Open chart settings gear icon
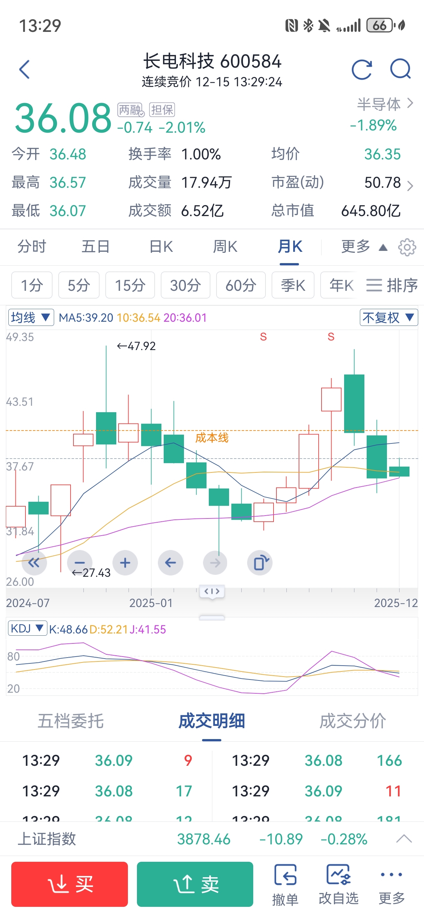This screenshot has width=424, height=912. 407,247
